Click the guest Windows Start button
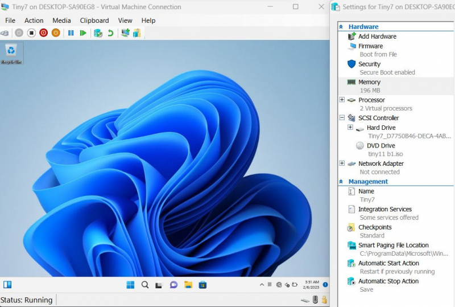Screen dimensions: 455x307 pyautogui.click(x=131, y=285)
